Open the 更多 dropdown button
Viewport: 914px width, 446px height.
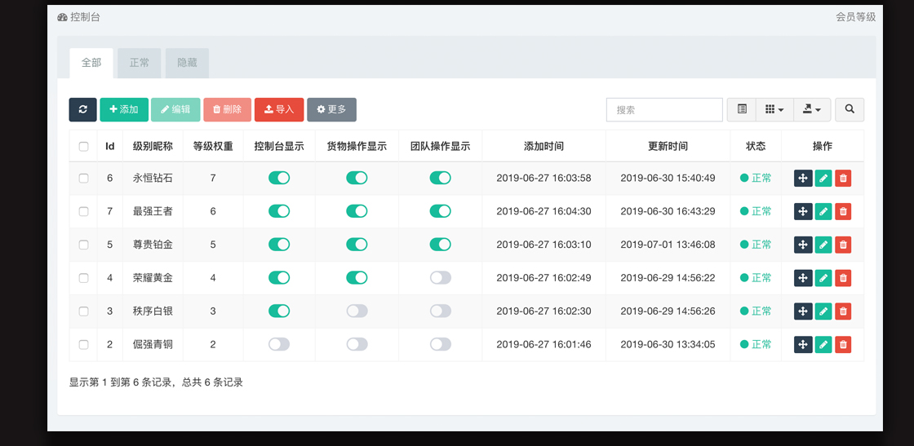331,109
